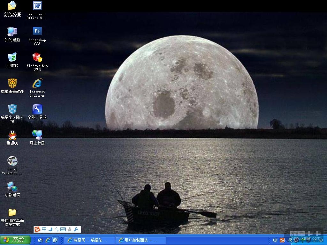Image resolution: width=327 pixels, height=245 pixels.
Task: Switch to 用户控制面板 taskbar window
Action: click(x=141, y=240)
